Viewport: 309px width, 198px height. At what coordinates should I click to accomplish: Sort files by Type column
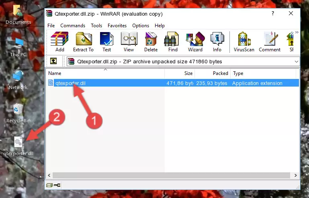coord(263,73)
